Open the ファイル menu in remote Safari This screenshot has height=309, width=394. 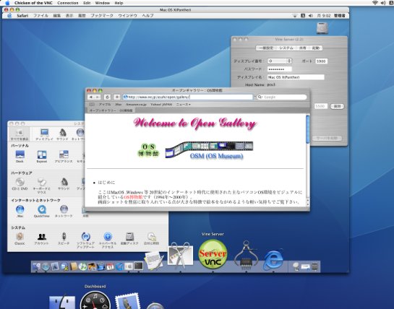(40, 16)
